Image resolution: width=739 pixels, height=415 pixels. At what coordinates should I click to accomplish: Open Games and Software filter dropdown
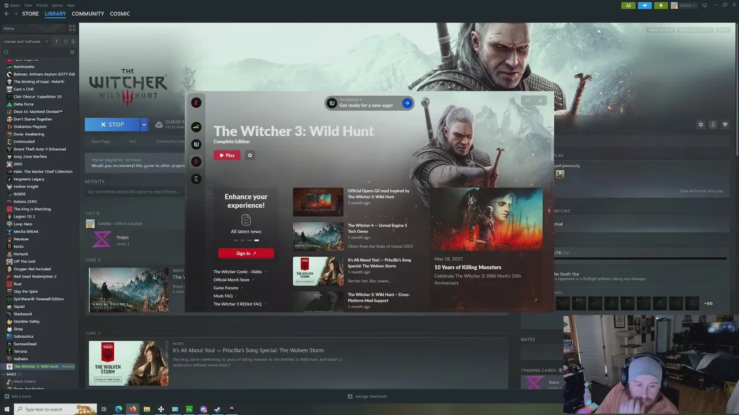[25, 41]
